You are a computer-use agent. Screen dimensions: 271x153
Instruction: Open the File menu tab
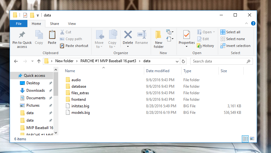coord(19,24)
